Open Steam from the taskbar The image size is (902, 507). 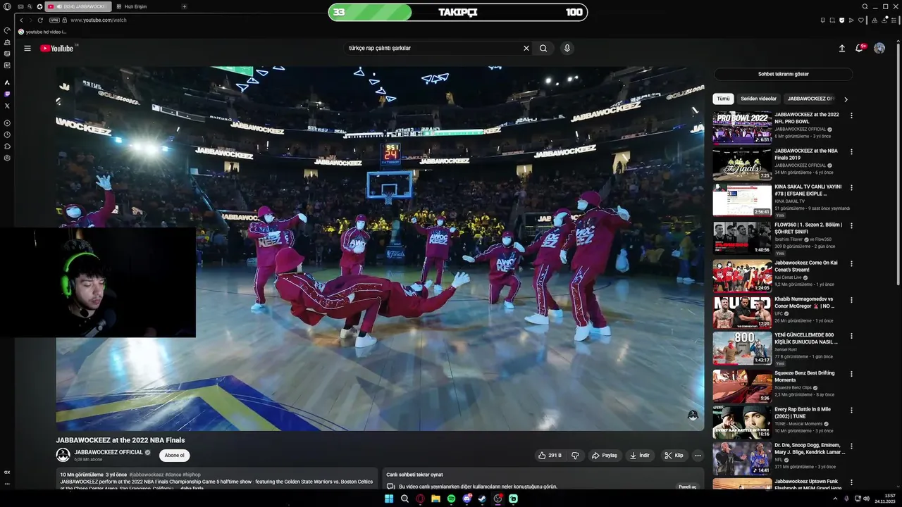pos(482,499)
